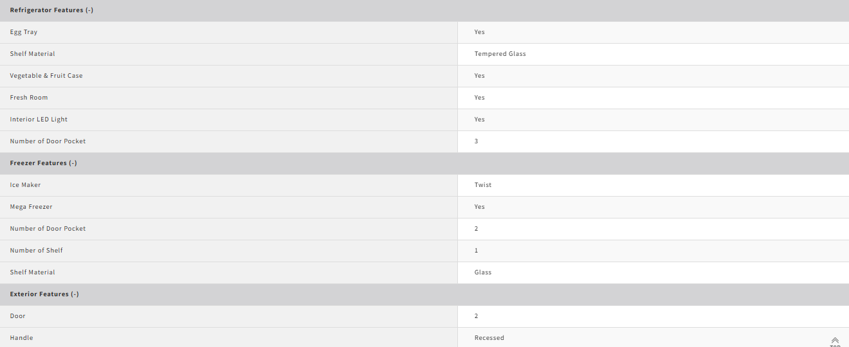
Task: Click freezer Number of Door Pocket label
Action: tap(48, 229)
